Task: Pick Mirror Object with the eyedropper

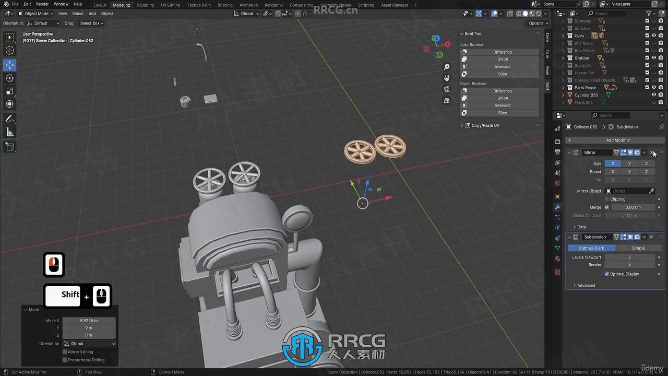Action: (651, 191)
